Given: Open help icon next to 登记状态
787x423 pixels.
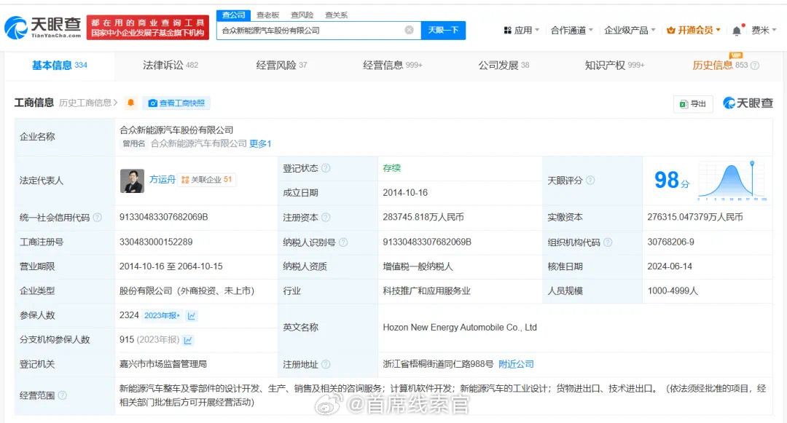Looking at the screenshot, I should 326,168.
